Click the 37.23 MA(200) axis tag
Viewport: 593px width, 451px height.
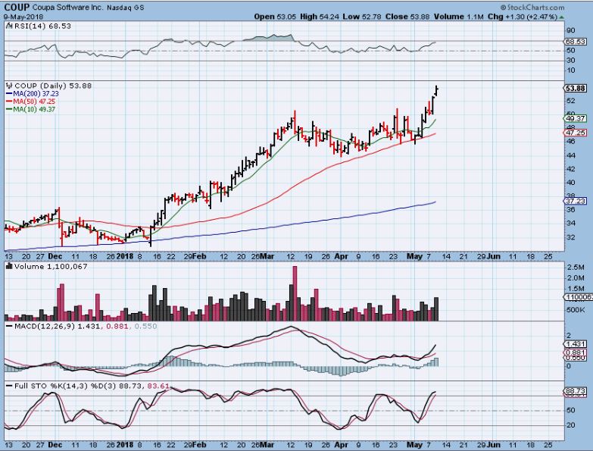pyautogui.click(x=575, y=200)
